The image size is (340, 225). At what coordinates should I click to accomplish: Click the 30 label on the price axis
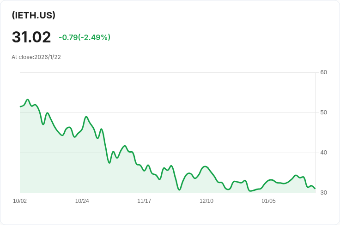[323, 193]
